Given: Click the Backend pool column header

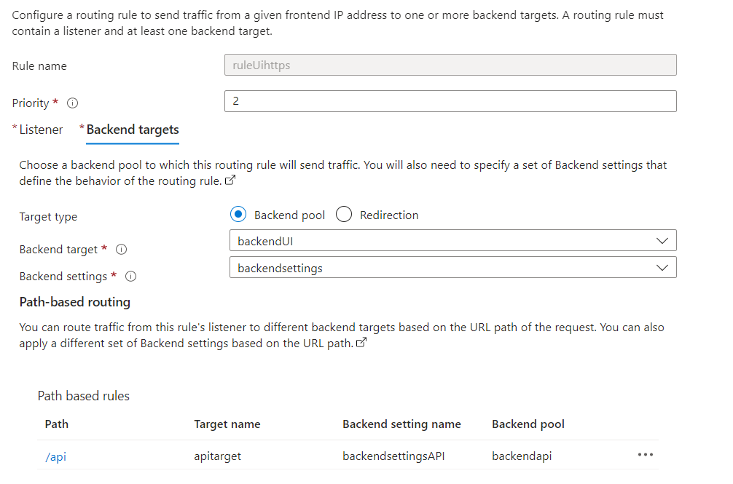Looking at the screenshot, I should click(528, 424).
